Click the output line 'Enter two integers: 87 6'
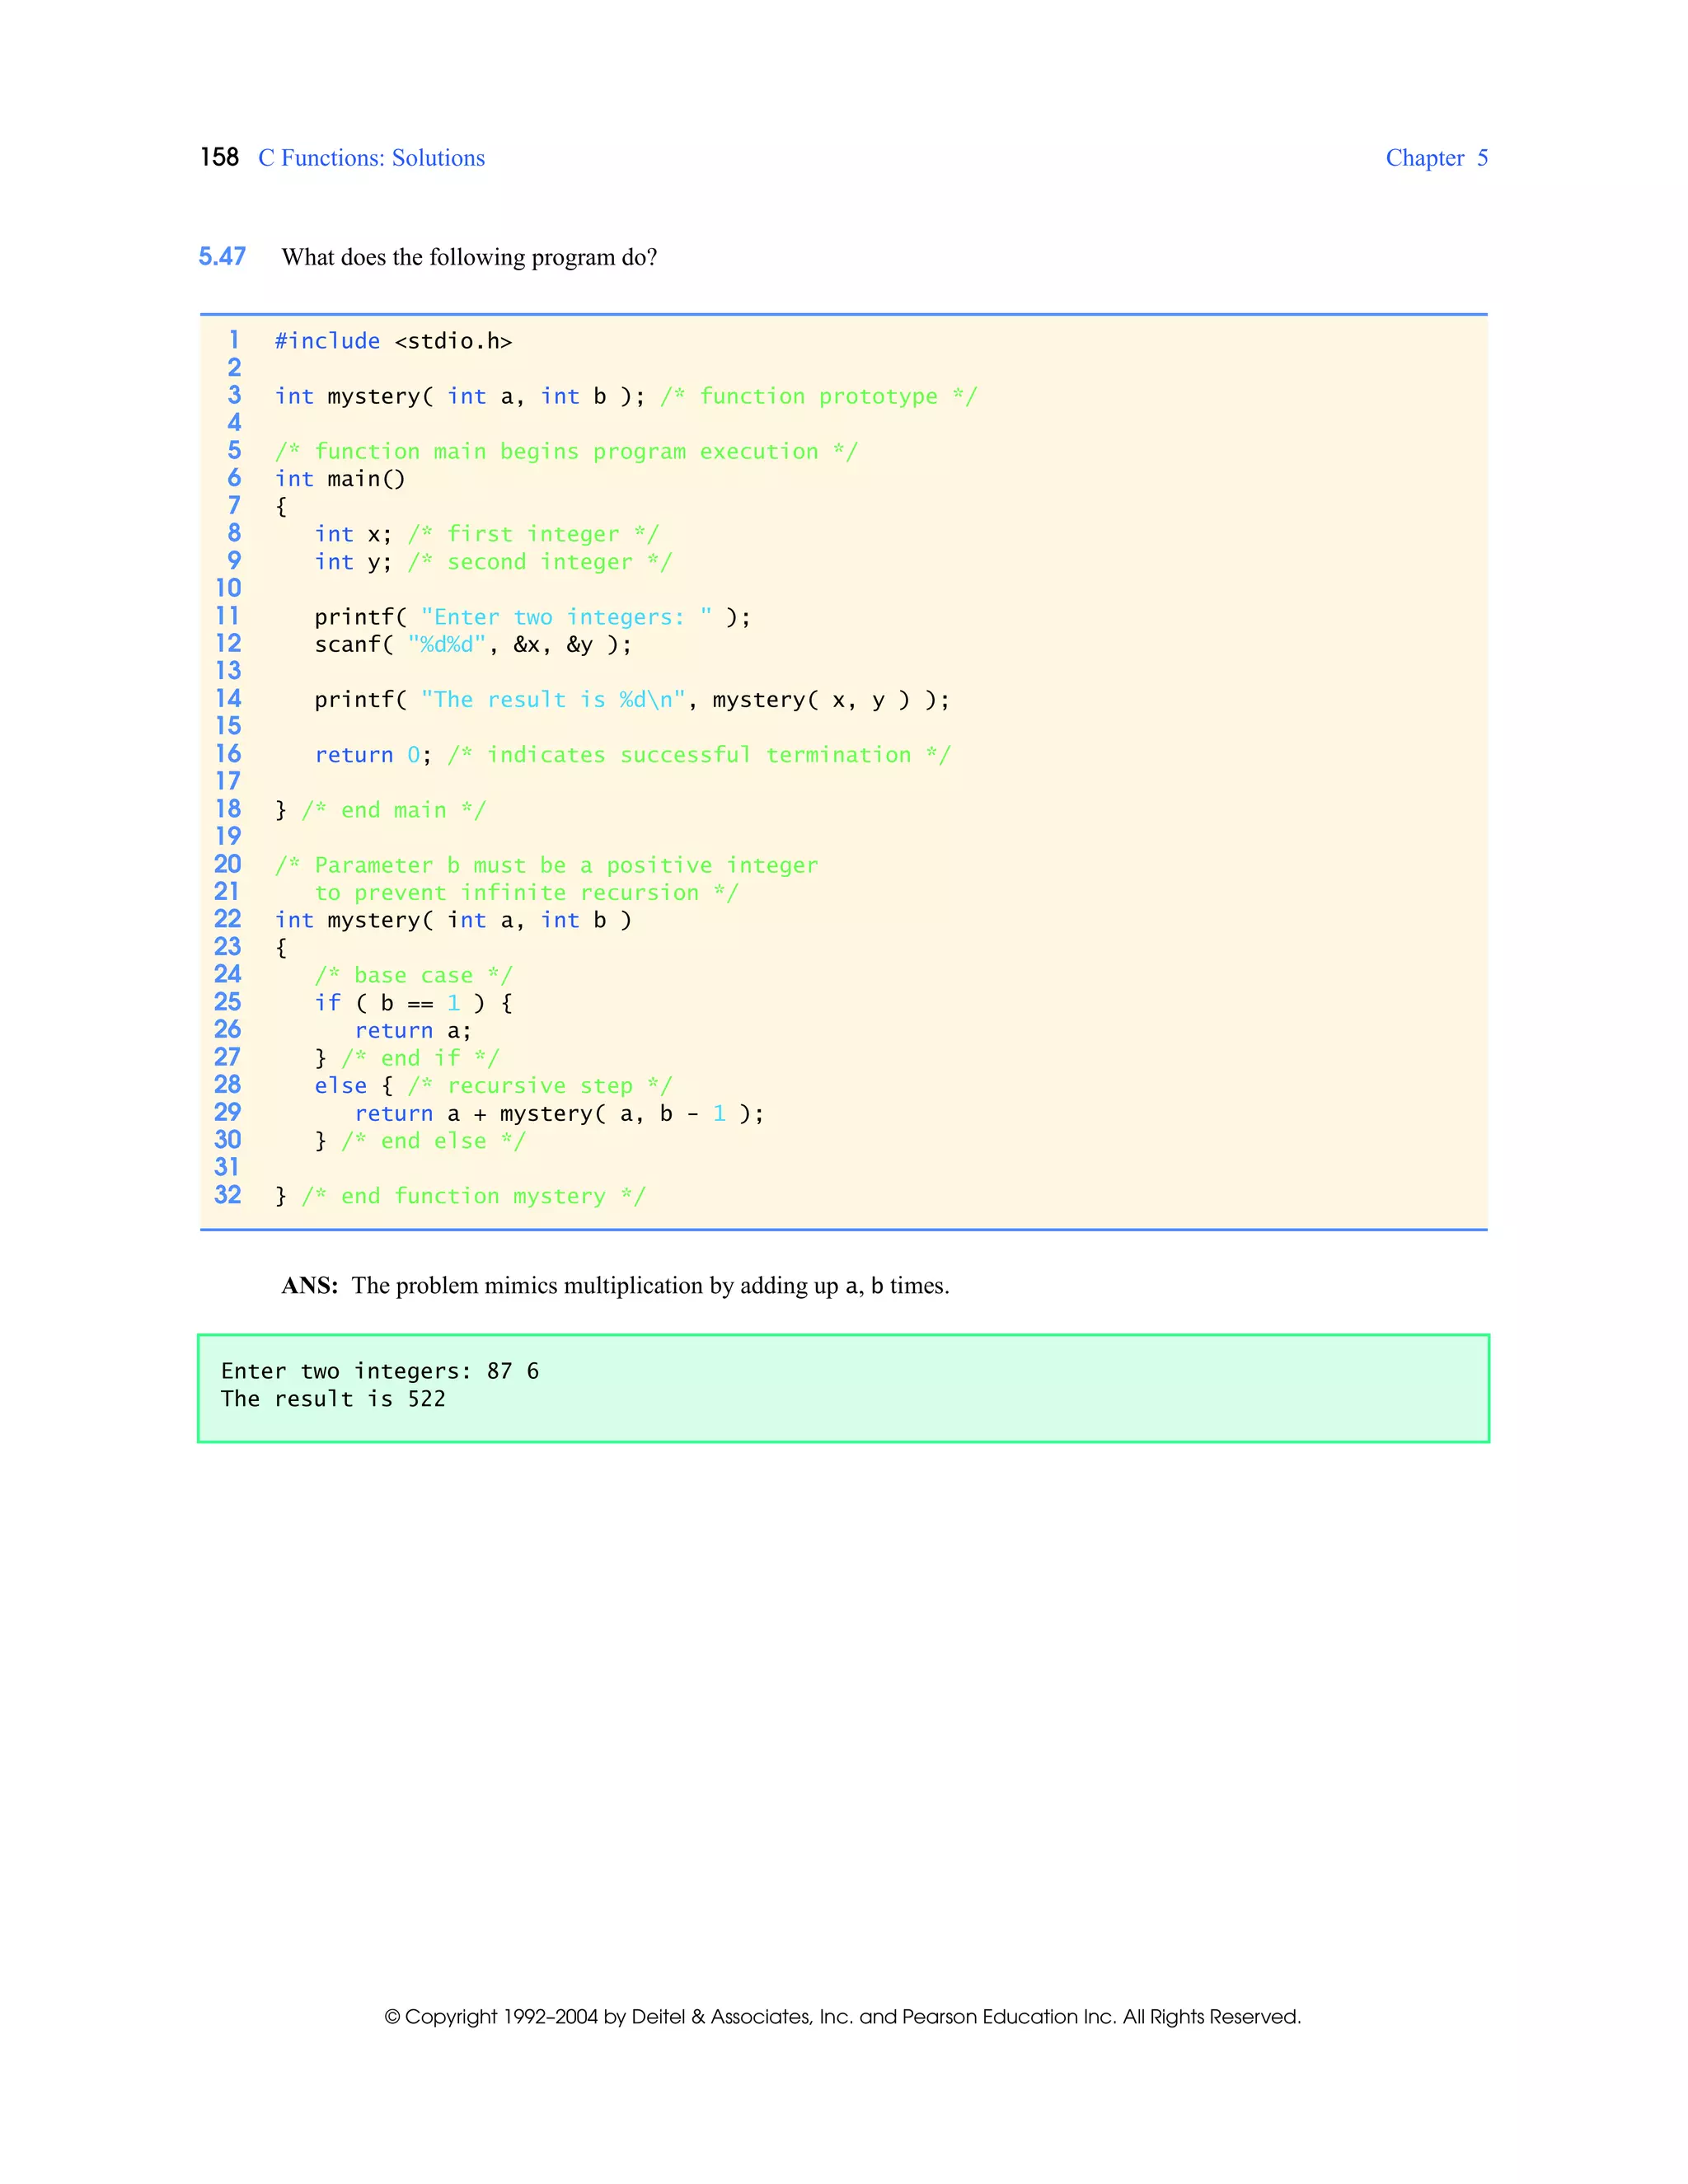The image size is (1688, 2184). tap(380, 1371)
